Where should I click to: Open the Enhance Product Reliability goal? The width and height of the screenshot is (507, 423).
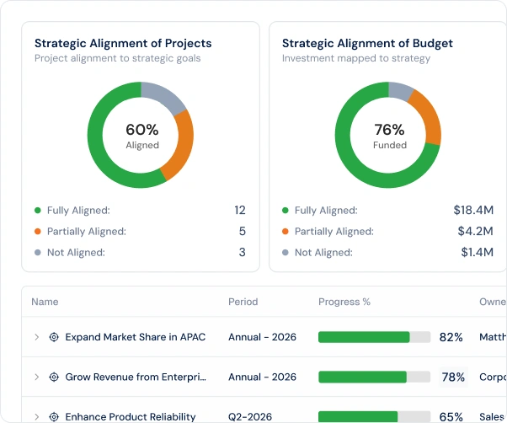(131, 416)
